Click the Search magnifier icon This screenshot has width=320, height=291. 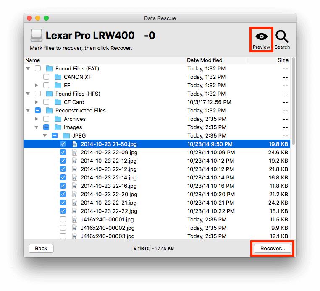[x=282, y=36]
